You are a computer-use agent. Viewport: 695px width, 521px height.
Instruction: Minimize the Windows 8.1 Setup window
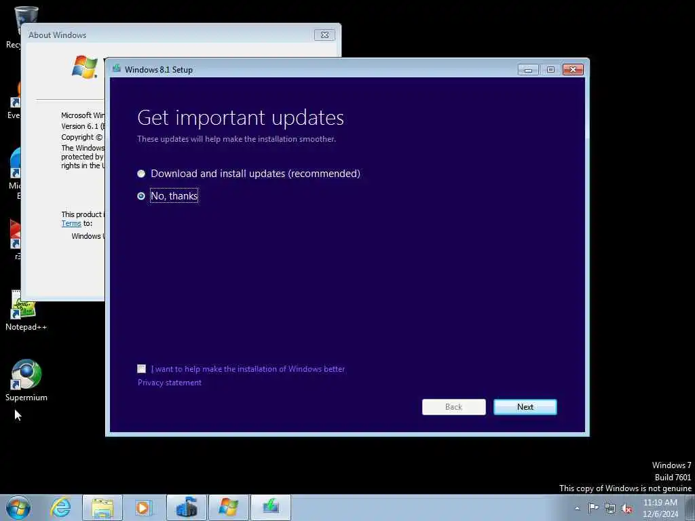point(528,70)
